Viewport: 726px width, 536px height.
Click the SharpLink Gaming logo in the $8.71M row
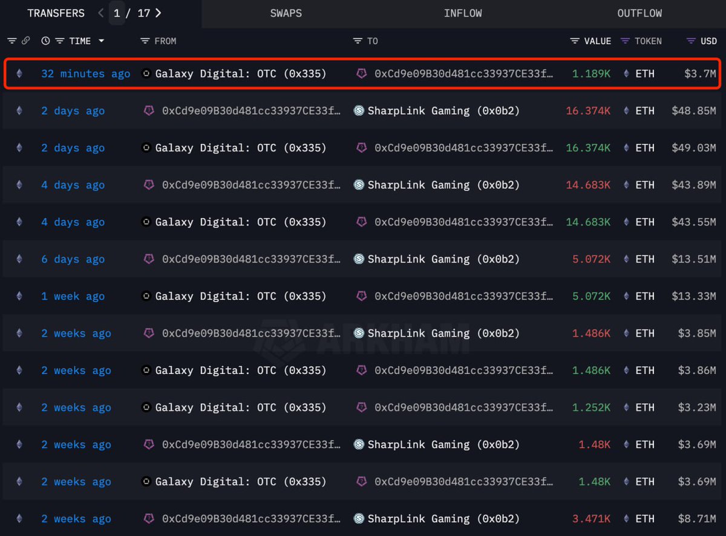(x=359, y=518)
